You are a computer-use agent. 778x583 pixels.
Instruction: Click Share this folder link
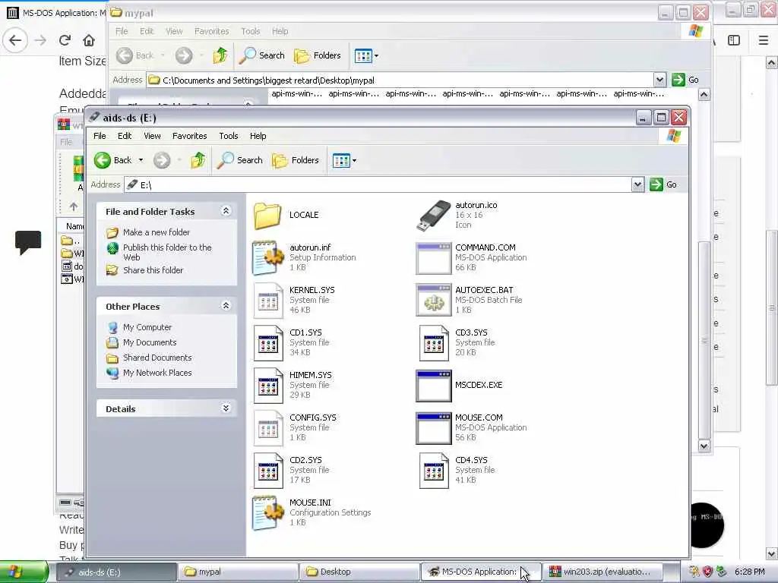[x=153, y=270]
